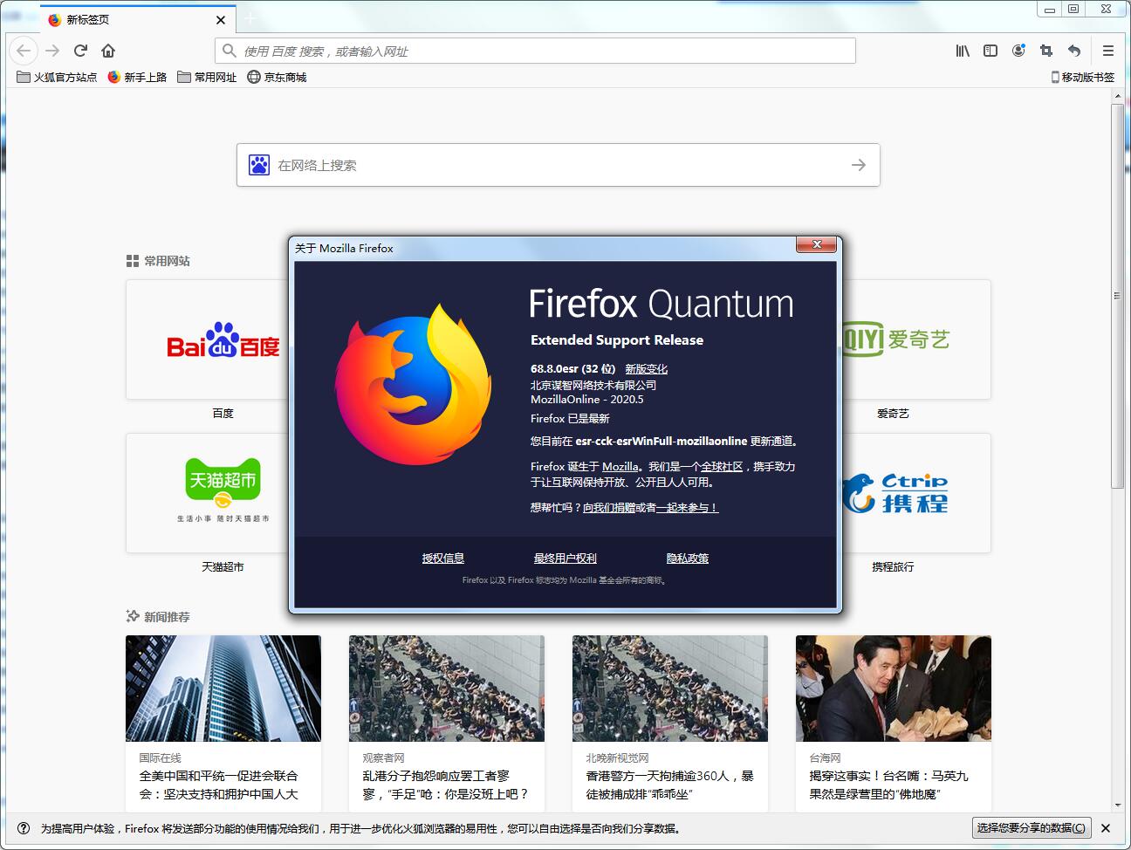Click the screenshot crop tool icon
Image resolution: width=1131 pixels, height=850 pixels.
point(1046,51)
